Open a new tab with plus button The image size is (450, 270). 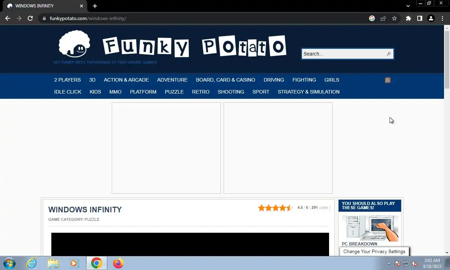95,6
